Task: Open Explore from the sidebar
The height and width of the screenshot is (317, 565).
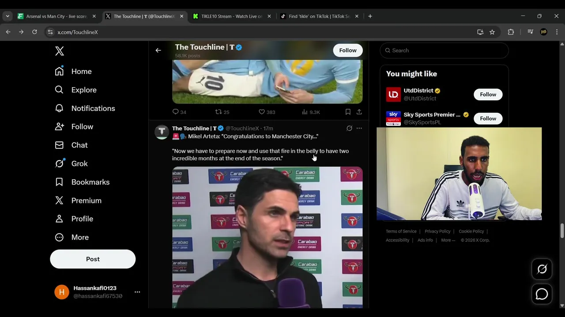Action: pyautogui.click(x=75, y=90)
